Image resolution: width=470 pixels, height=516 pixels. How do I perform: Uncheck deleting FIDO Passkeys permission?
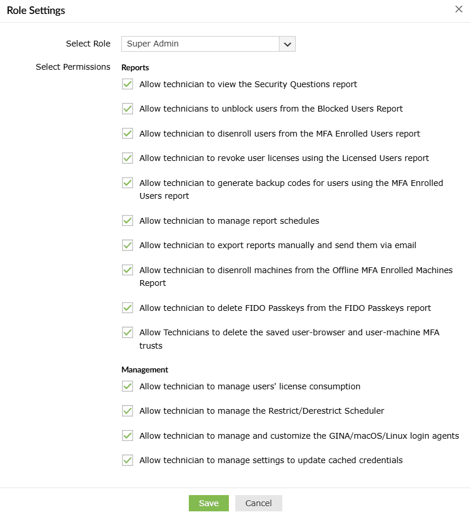click(127, 307)
